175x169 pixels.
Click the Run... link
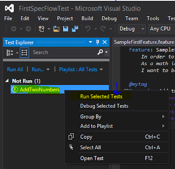click(x=38, y=70)
